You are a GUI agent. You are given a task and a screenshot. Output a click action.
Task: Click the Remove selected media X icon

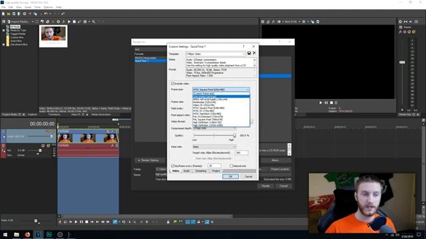click(x=53, y=22)
